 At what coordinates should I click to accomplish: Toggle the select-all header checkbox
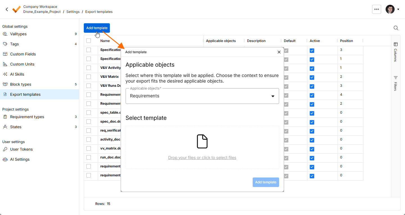pos(89,41)
